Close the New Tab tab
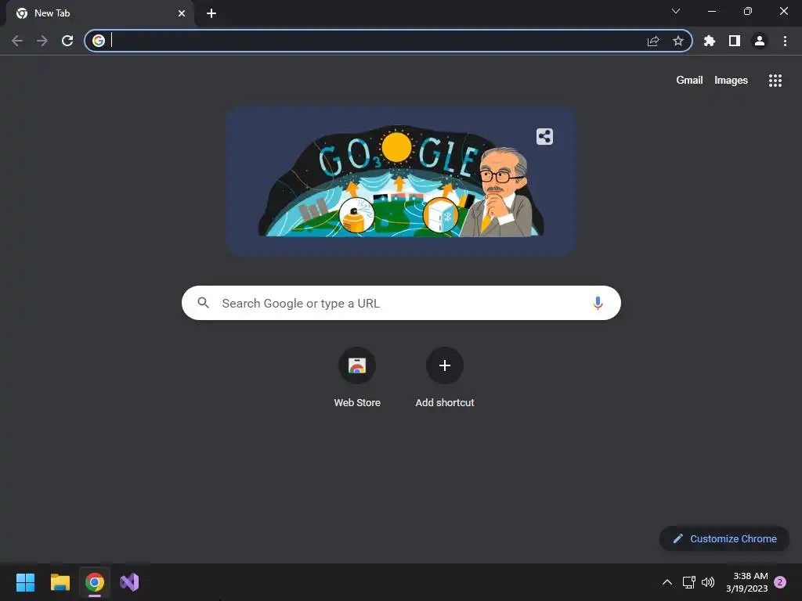The width and height of the screenshot is (802, 601). [182, 13]
